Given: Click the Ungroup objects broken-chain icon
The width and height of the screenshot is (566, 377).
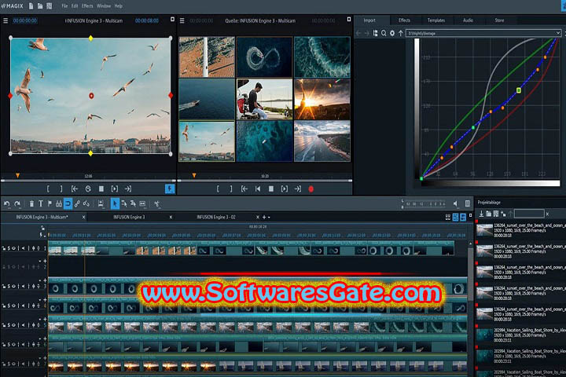Looking at the screenshot, I should coord(86,204).
